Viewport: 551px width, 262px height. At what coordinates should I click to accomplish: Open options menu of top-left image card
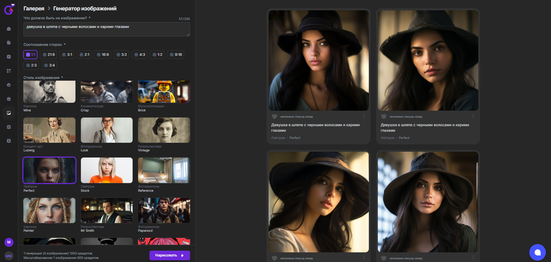click(364, 116)
